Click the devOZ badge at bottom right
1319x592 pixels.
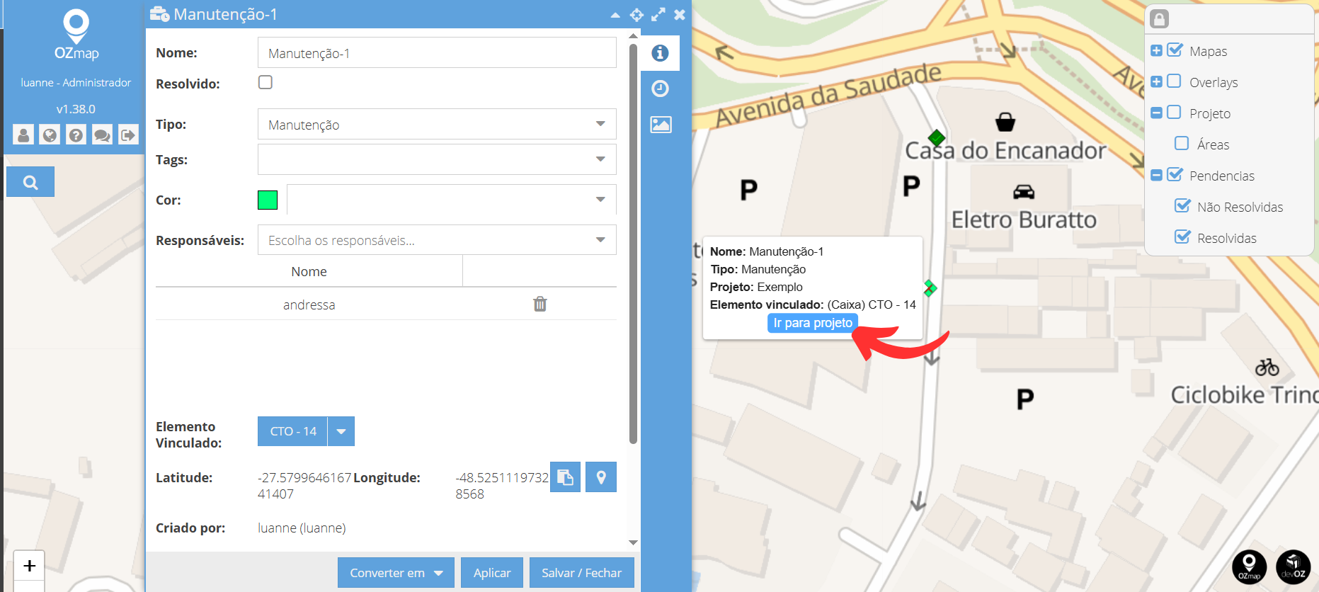pyautogui.click(x=1294, y=567)
